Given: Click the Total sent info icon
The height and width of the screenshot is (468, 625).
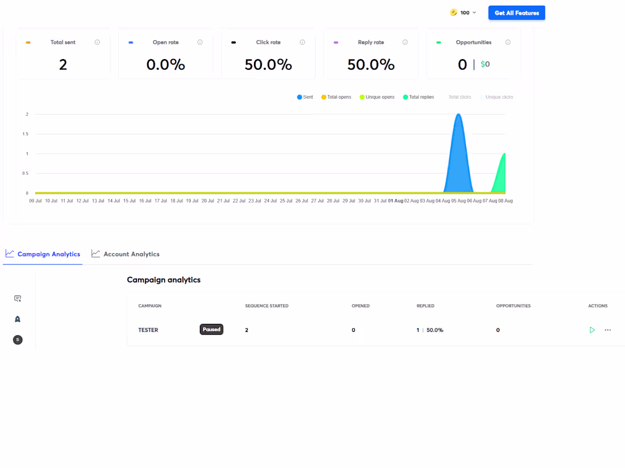Looking at the screenshot, I should tap(97, 42).
